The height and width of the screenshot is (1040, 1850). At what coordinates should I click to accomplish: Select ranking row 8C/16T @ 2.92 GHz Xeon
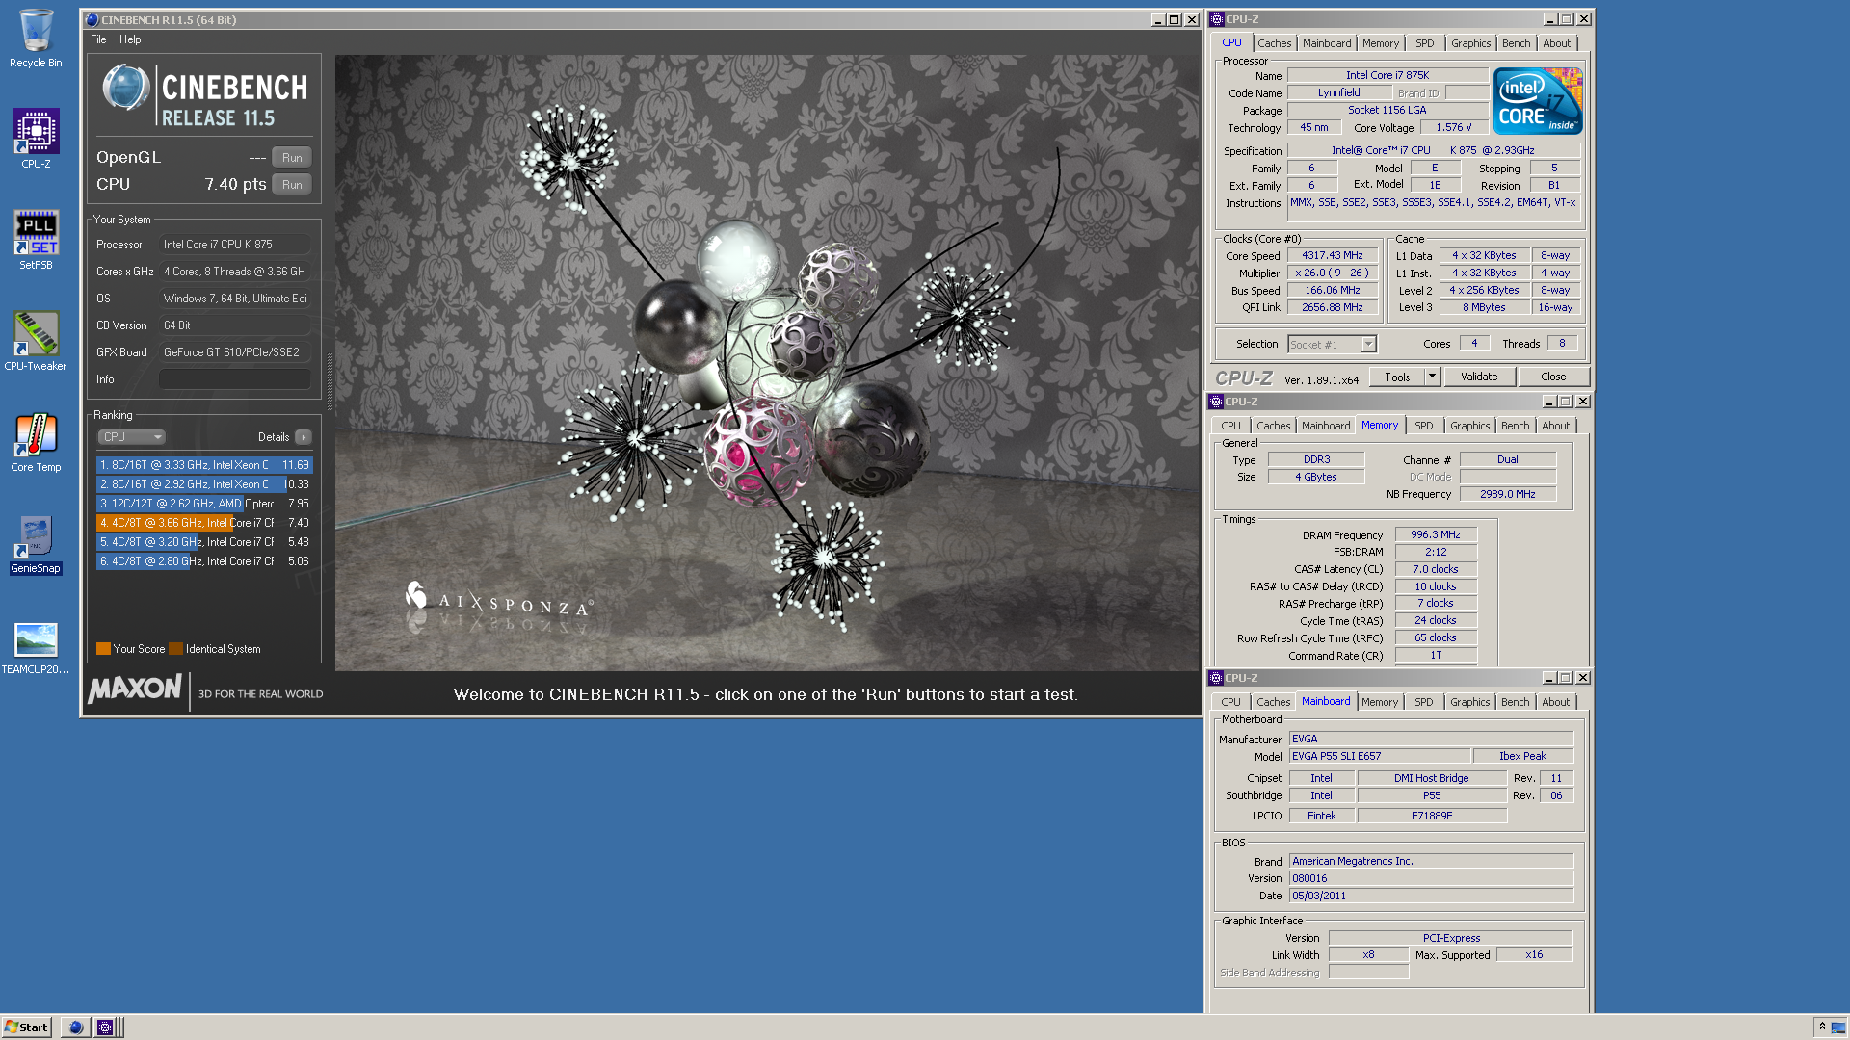click(x=204, y=484)
